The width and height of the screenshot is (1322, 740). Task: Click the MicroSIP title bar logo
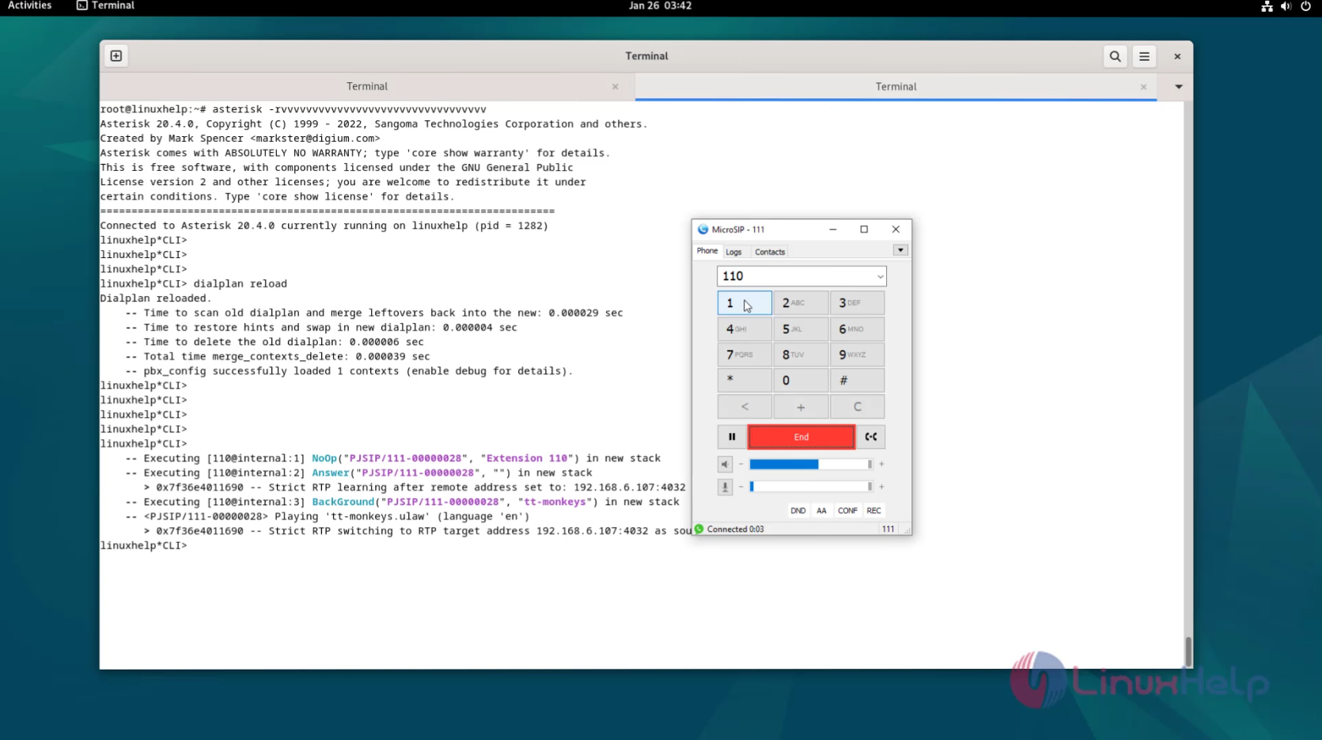click(x=703, y=230)
